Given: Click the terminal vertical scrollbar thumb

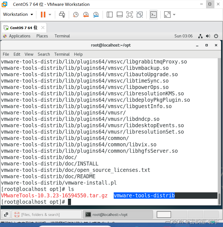Looking at the screenshot, I should pyautogui.click(x=219, y=199).
